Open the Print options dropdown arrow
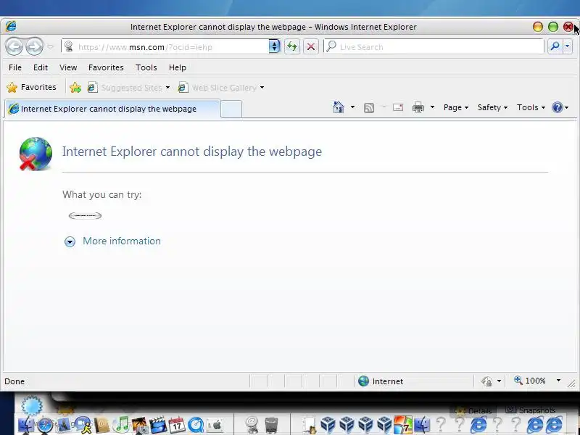 432,107
